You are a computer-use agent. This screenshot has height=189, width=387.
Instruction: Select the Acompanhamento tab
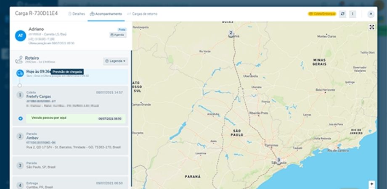pyautogui.click(x=106, y=14)
